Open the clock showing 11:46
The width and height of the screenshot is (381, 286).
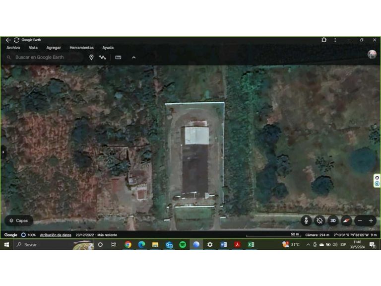click(x=357, y=244)
